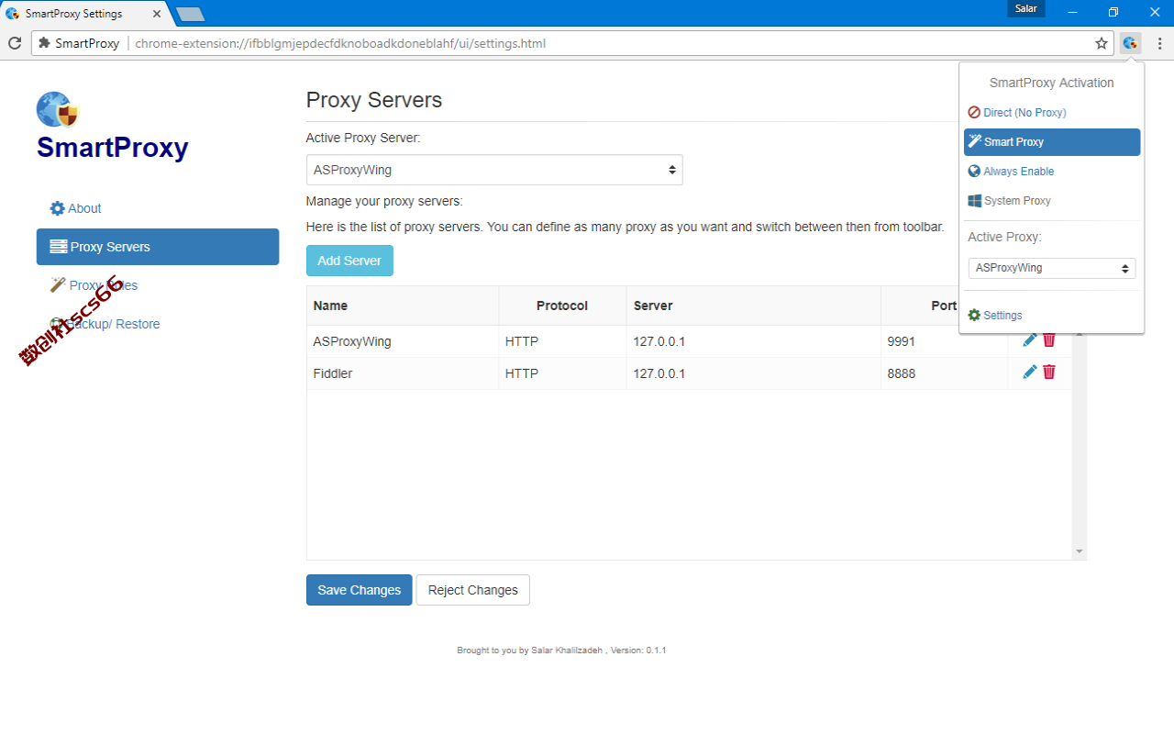Delete the ASProxyWing server with the trash icon
Viewport: 1174px width, 734px height.
click(x=1049, y=339)
